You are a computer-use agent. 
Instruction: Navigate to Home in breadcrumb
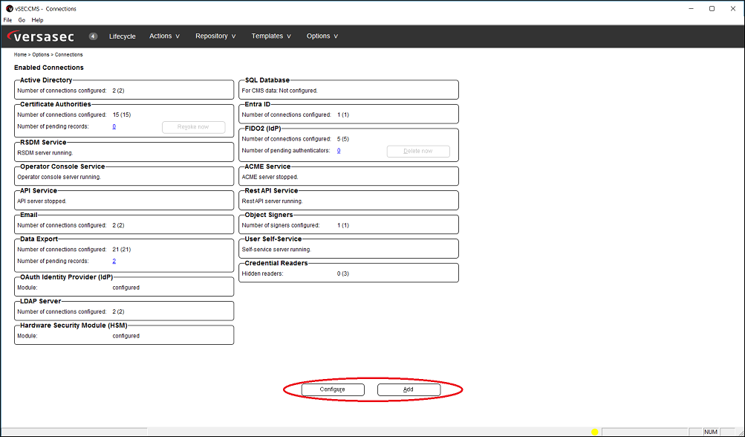pos(20,55)
